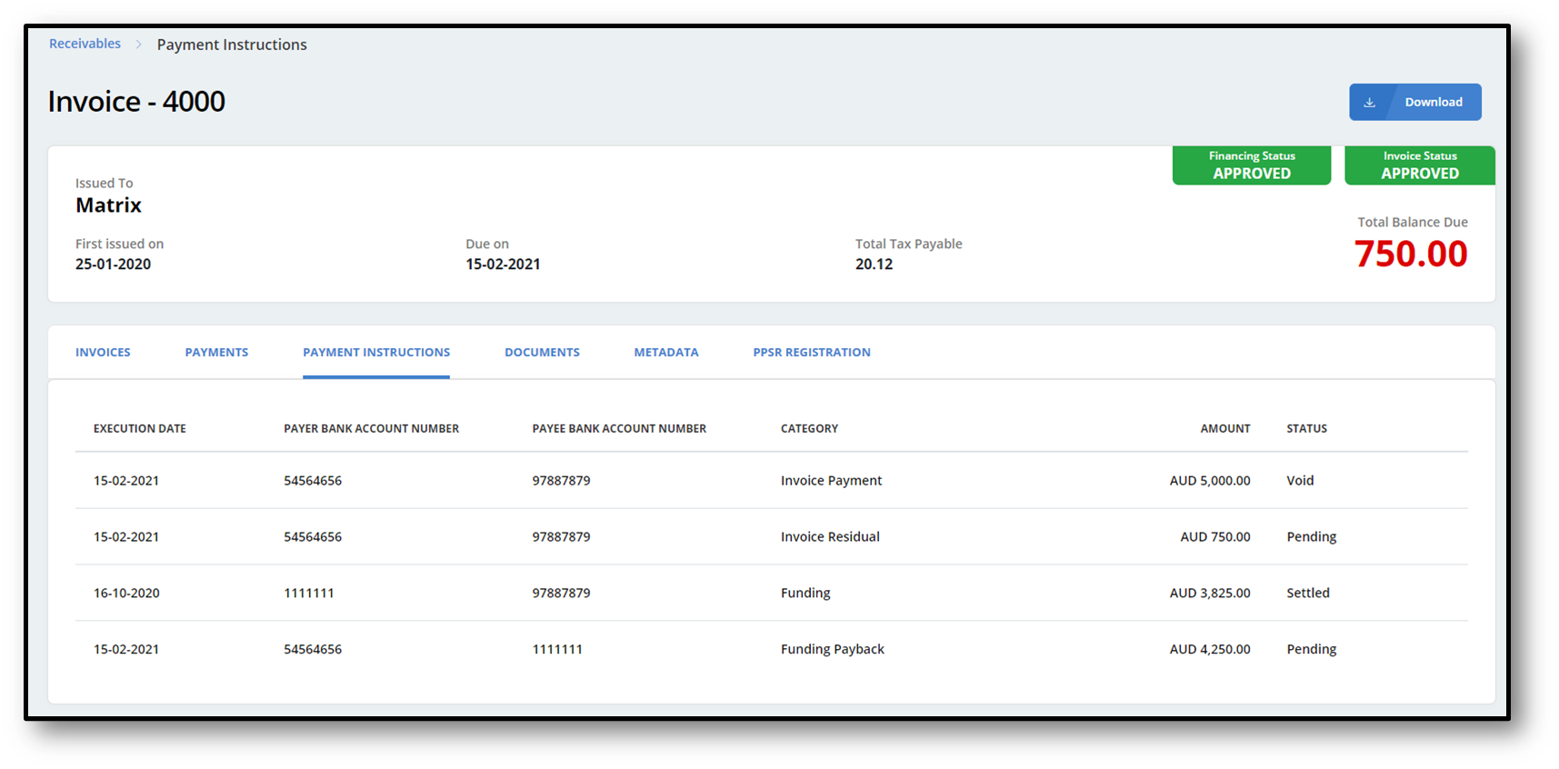Click the Category column header
The width and height of the screenshot is (1559, 769).
[x=809, y=429]
